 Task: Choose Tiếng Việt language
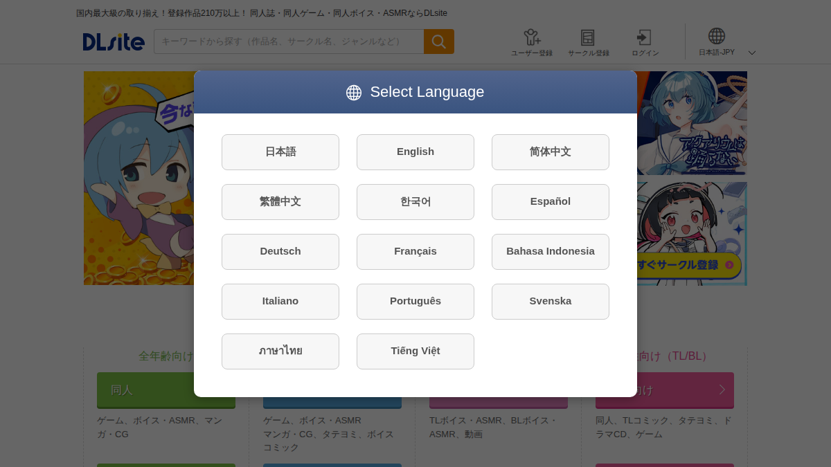tap(415, 351)
